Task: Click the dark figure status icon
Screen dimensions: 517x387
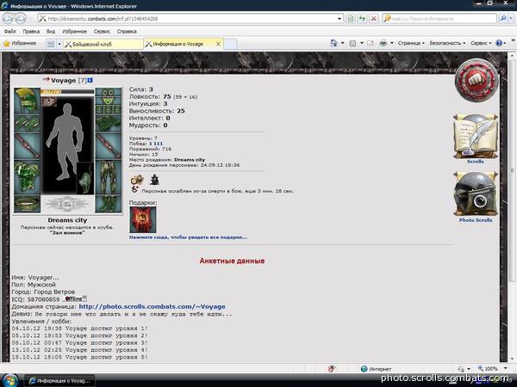Action: coord(154,180)
